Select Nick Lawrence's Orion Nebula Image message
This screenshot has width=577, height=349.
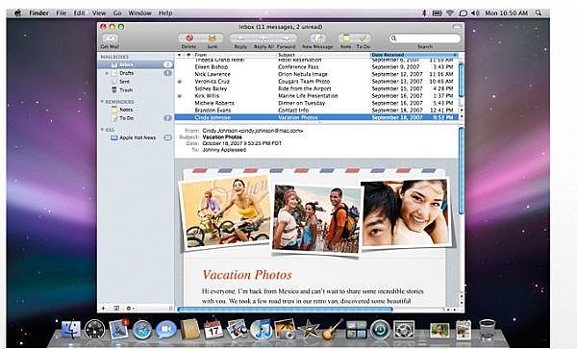click(316, 74)
